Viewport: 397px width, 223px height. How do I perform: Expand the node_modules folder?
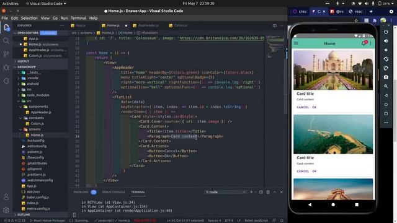38,95
